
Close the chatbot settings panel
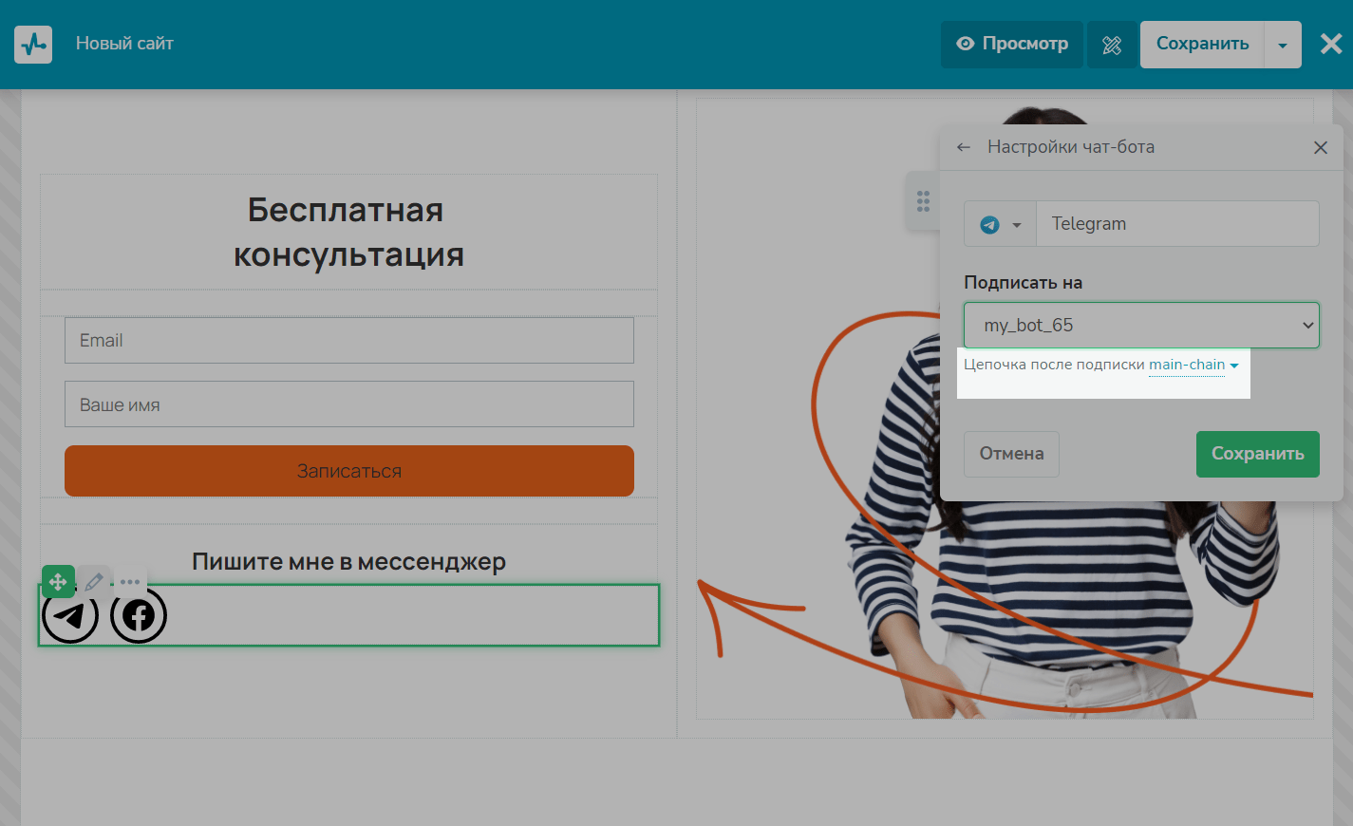[1320, 147]
